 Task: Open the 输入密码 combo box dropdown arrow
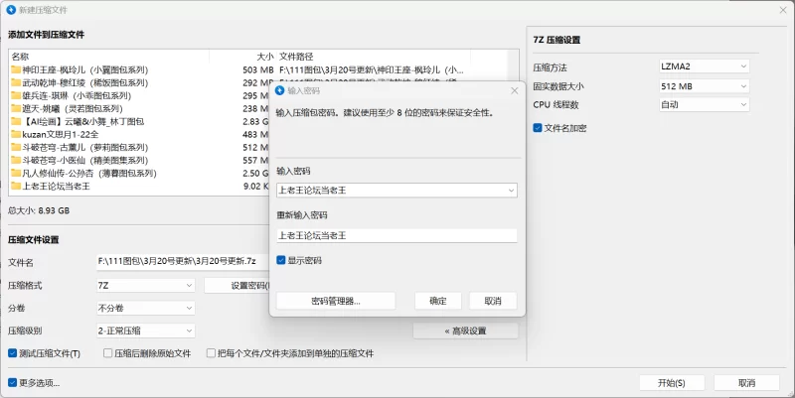click(x=511, y=190)
